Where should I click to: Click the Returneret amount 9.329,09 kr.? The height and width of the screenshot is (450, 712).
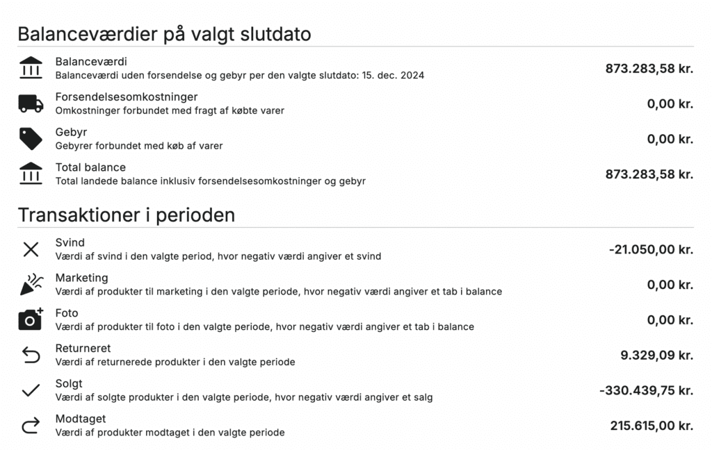[x=656, y=356]
